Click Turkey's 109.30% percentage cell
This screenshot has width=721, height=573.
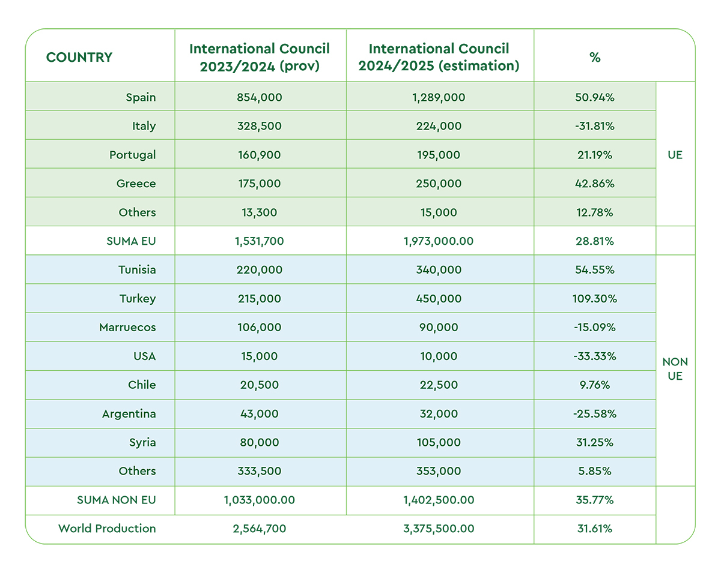[595, 299]
